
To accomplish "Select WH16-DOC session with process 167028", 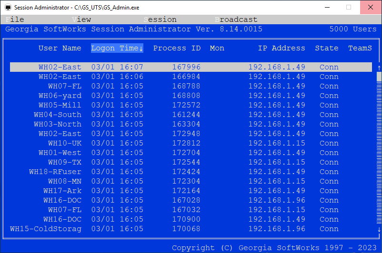I will [x=191, y=200].
